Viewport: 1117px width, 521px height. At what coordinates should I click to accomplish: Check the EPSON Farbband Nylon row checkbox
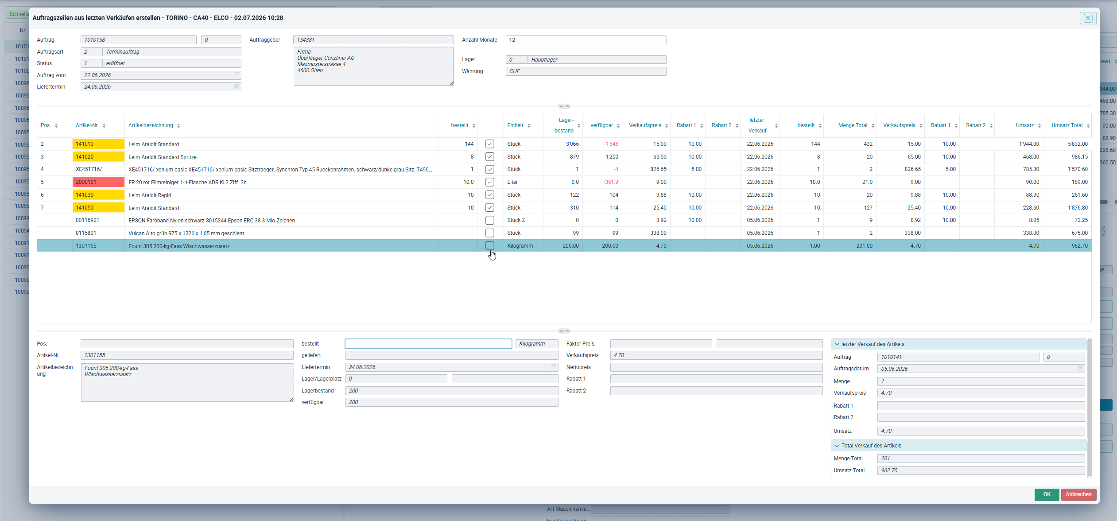[490, 220]
